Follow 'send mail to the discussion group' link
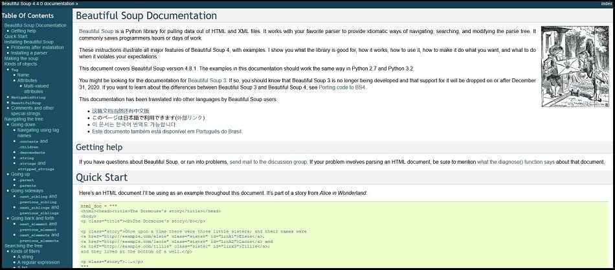 (x=268, y=162)
